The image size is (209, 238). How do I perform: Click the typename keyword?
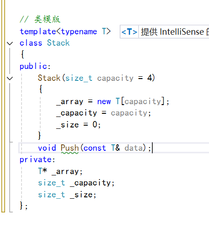point(79,32)
